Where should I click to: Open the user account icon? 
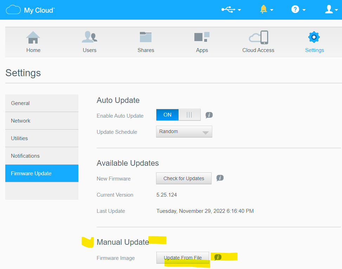pyautogui.click(x=329, y=9)
